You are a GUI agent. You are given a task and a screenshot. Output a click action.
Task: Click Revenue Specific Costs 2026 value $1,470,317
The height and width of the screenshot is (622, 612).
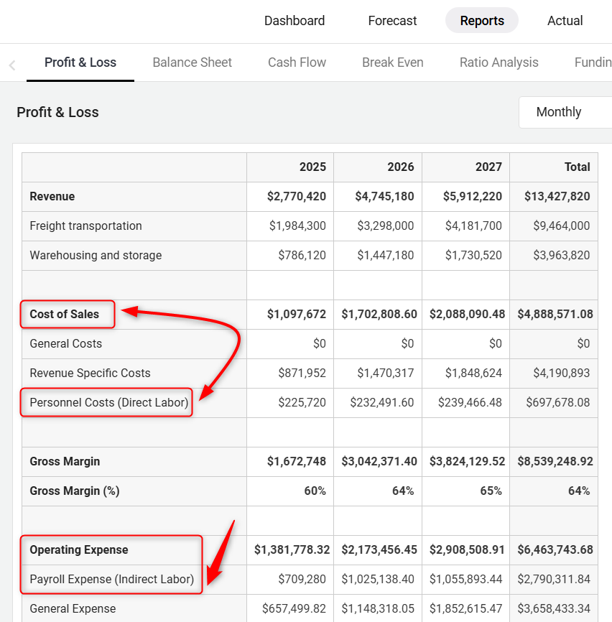[x=385, y=373]
